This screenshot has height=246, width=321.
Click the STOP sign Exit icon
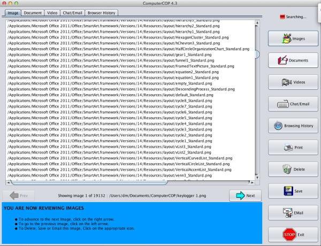tap(289, 235)
